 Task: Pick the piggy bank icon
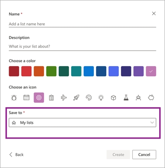pos(151,98)
